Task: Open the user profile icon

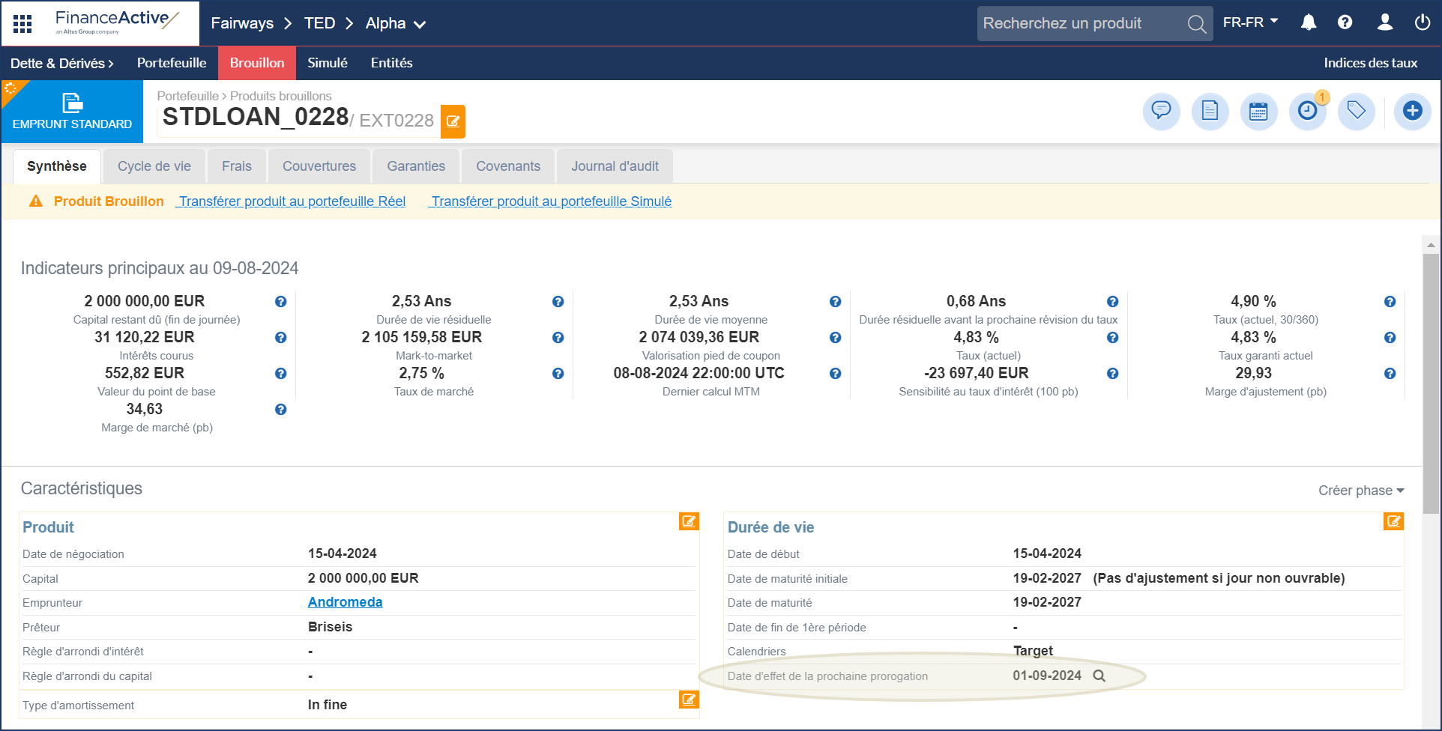Action: 1384,22
